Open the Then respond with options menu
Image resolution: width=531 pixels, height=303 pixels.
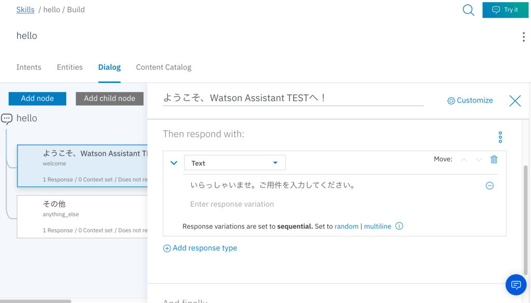(500, 137)
